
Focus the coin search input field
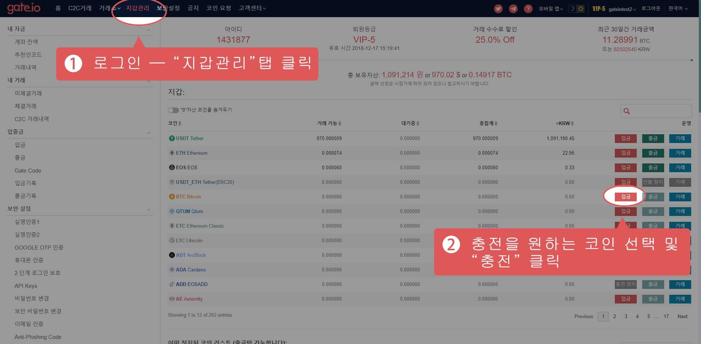[x=656, y=111]
